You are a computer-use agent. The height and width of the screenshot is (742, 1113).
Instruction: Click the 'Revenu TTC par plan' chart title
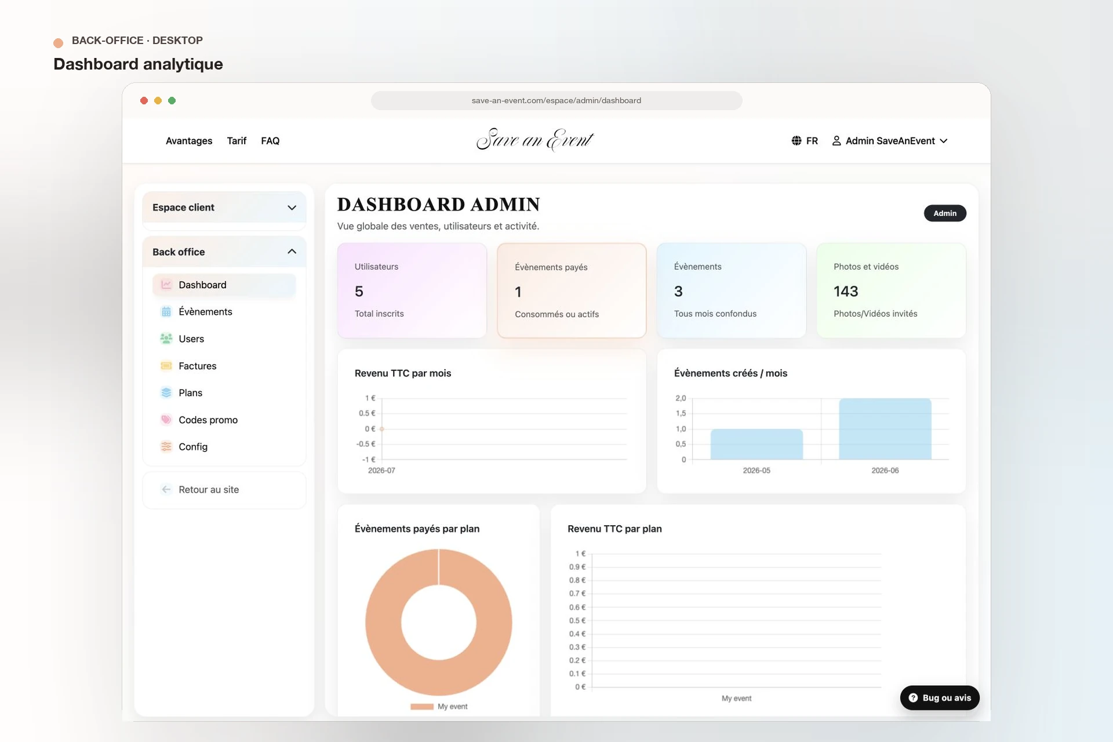point(614,529)
